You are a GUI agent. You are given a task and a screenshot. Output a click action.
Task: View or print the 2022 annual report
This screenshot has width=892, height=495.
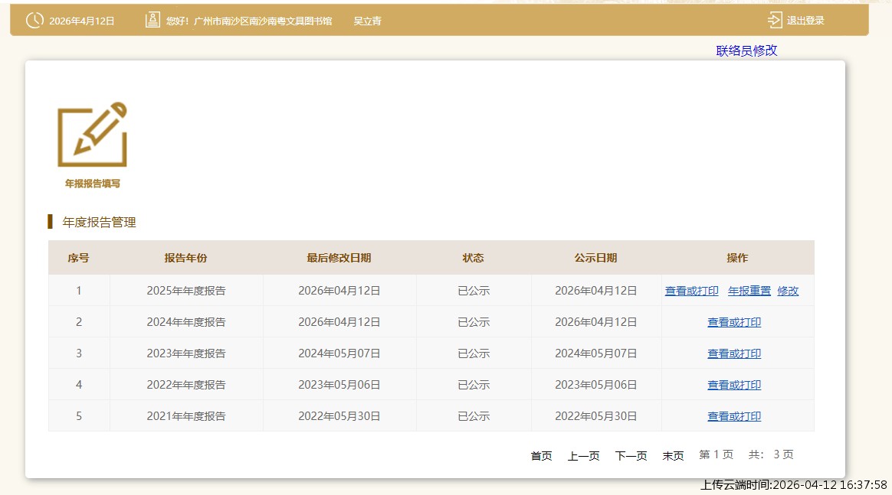point(733,385)
